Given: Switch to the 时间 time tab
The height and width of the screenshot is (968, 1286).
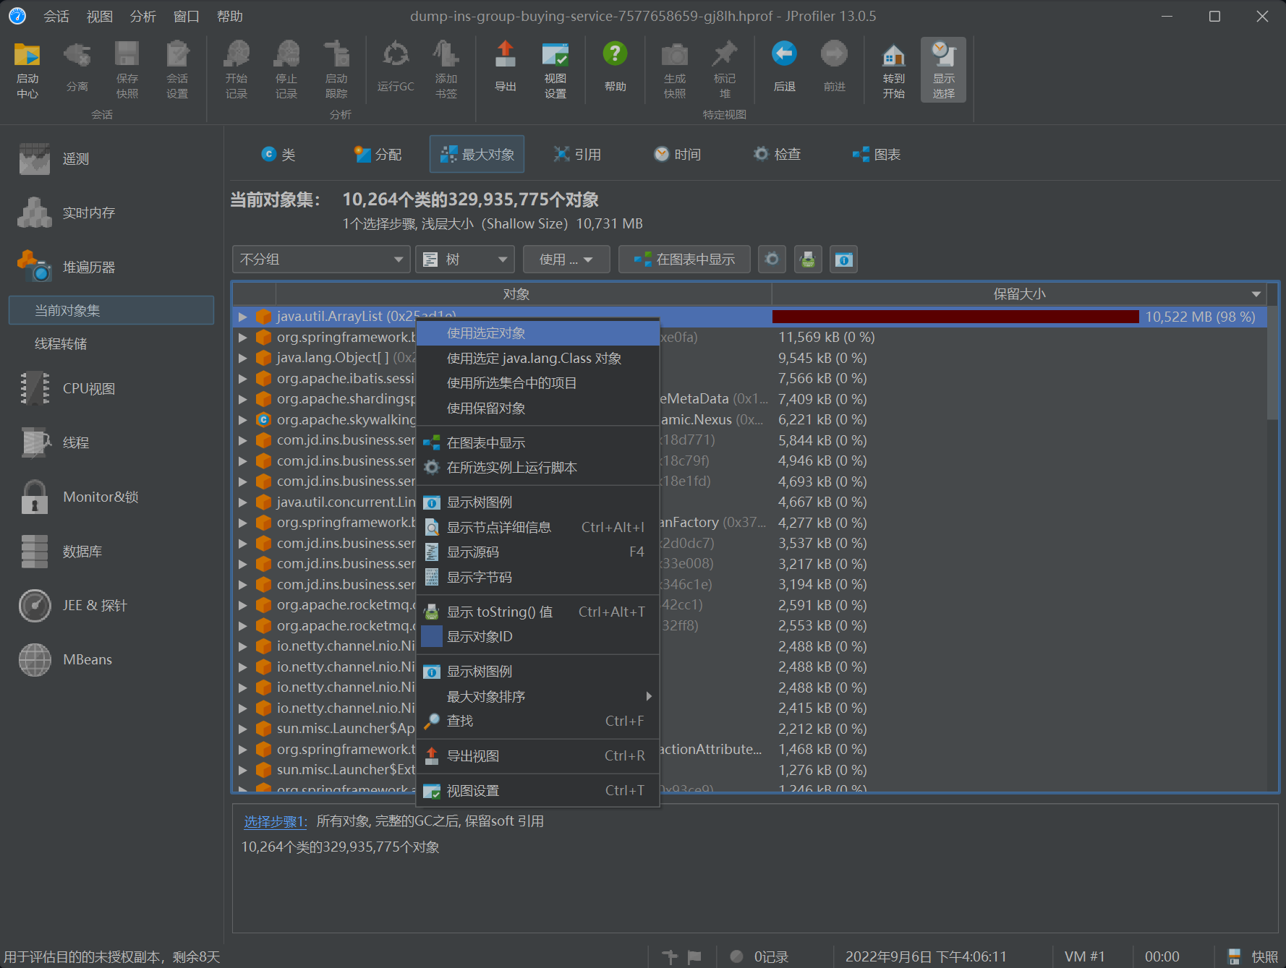Looking at the screenshot, I should [x=677, y=154].
